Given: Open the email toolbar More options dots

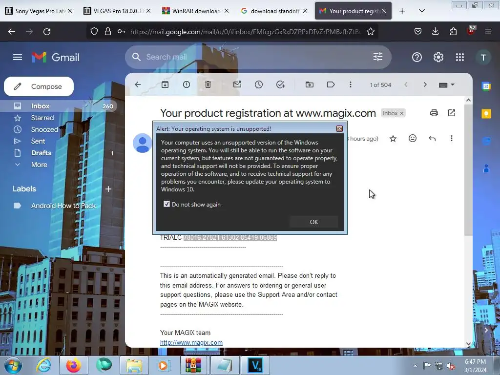Looking at the screenshot, I should [351, 84].
